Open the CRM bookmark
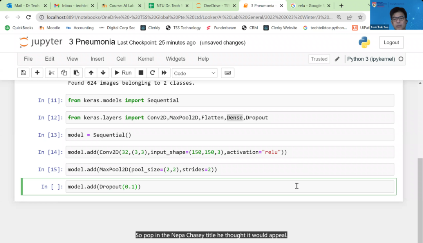Screen dimensions: 423x243 click(x=250, y=28)
